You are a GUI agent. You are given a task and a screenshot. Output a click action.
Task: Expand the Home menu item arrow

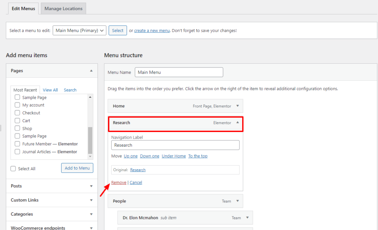[x=237, y=106]
